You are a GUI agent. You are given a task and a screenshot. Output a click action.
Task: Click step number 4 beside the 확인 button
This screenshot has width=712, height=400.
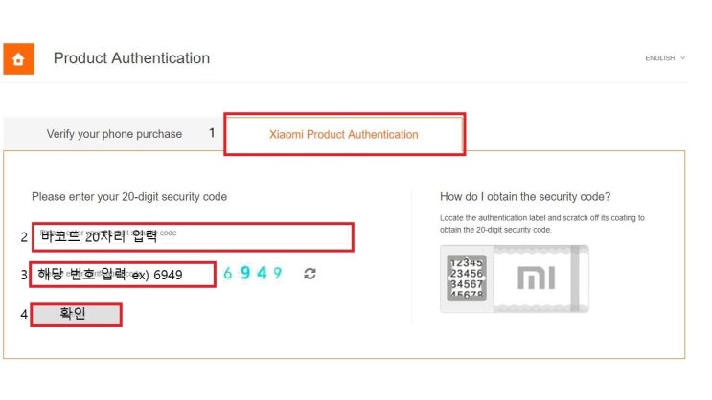[x=24, y=314]
